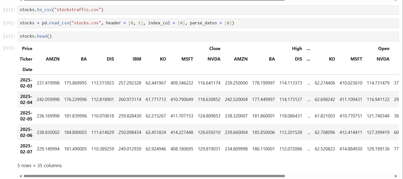The width and height of the screenshot is (403, 179).
Task: Click the value 185.850006
Action: (x=264, y=133)
